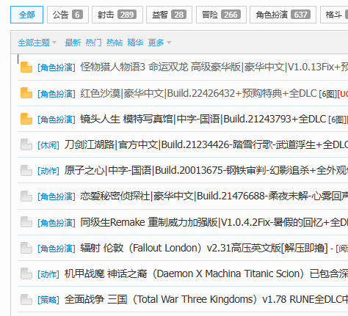Open 机甲战魔 神话之裔 thread title
Viewport: 348px width, 316px height.
coord(206,273)
